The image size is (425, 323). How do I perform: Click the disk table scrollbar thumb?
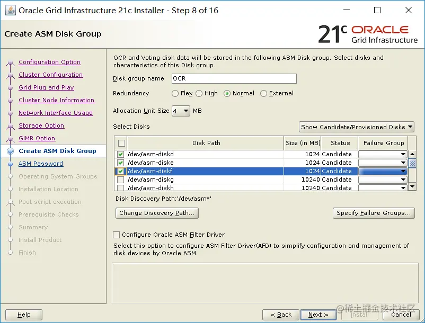coord(412,163)
